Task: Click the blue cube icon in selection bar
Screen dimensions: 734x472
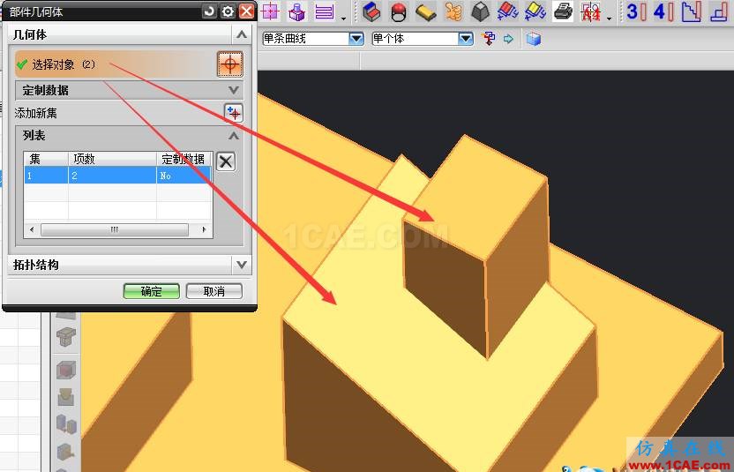Action: coord(533,39)
